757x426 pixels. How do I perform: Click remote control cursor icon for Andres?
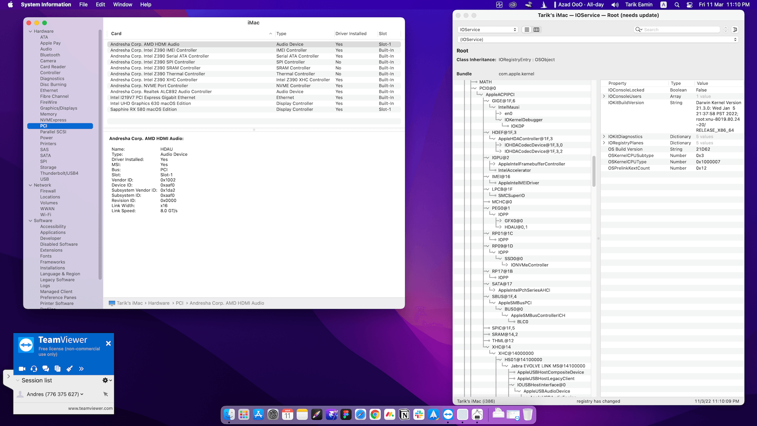(106, 394)
